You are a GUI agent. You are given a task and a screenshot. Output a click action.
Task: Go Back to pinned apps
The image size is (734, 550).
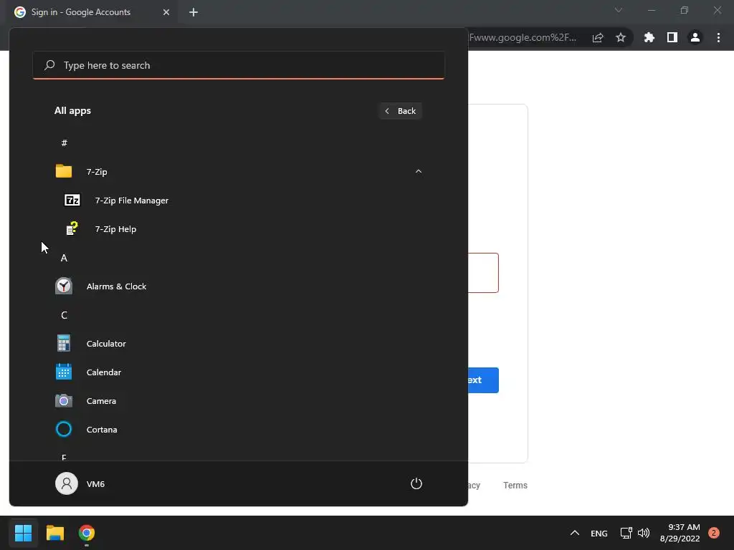(x=400, y=111)
